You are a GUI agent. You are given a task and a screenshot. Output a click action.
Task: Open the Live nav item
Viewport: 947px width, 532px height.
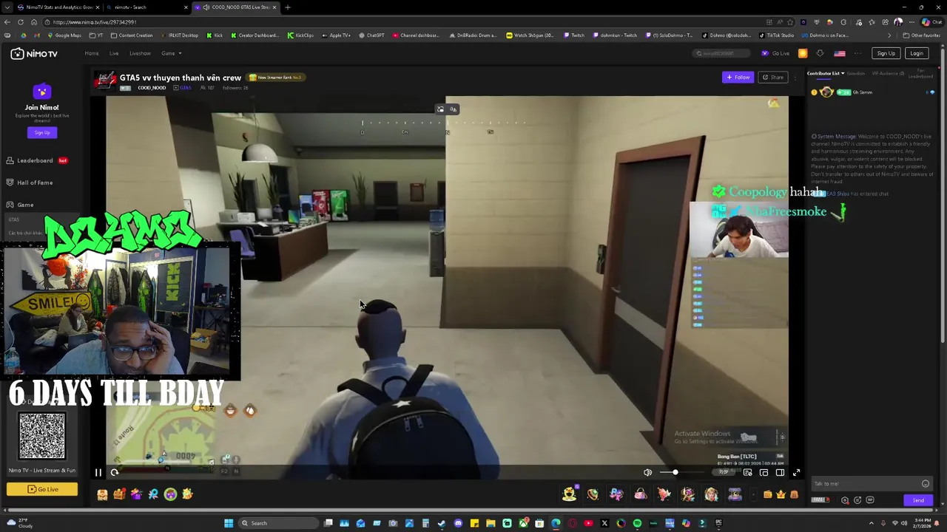coord(114,53)
